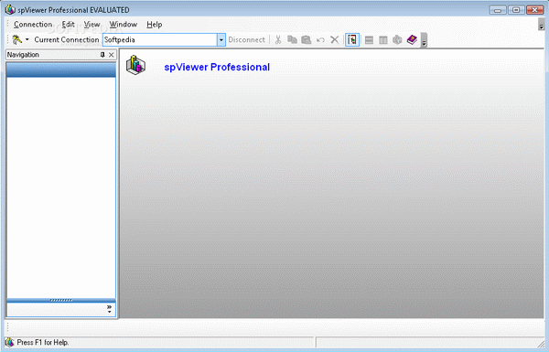Click the Cut scissors icon
The width and height of the screenshot is (549, 352).
click(x=278, y=40)
